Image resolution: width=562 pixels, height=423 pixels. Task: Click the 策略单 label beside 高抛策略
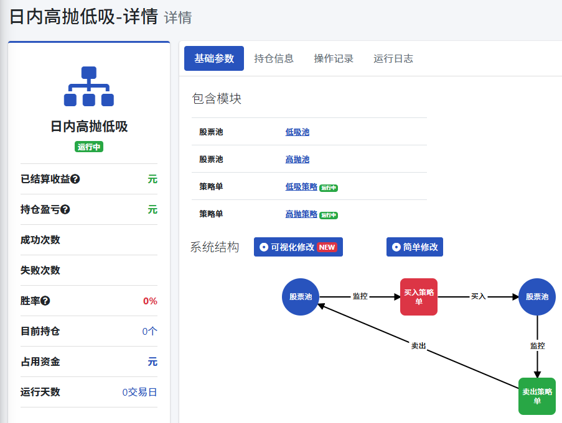pos(211,214)
